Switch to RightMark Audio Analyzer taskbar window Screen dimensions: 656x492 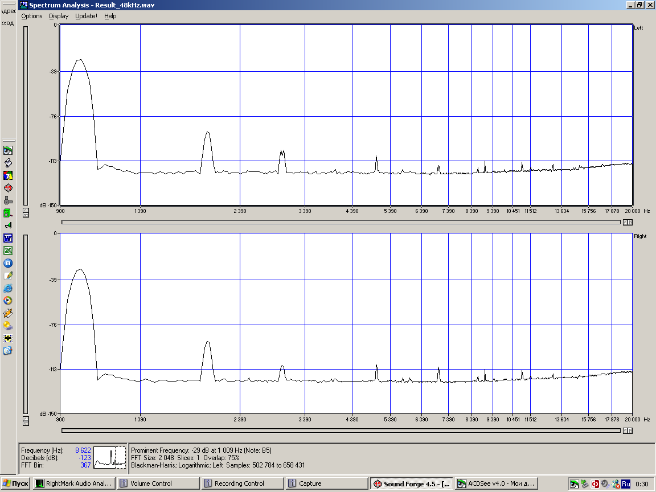pos(74,484)
